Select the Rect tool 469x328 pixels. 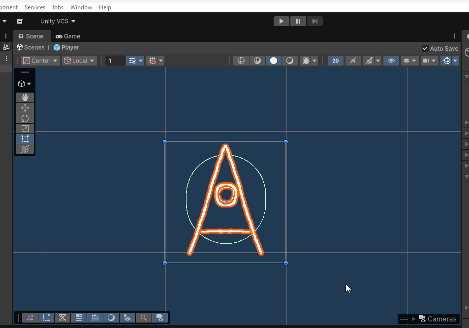tap(25, 139)
